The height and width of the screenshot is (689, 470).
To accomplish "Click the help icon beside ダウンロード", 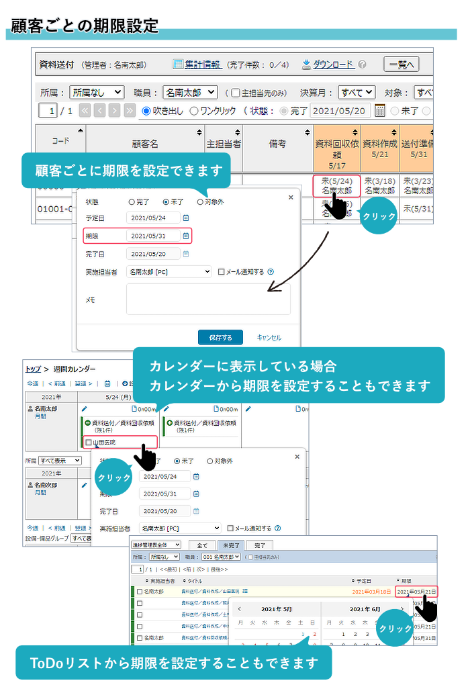I will click(362, 65).
